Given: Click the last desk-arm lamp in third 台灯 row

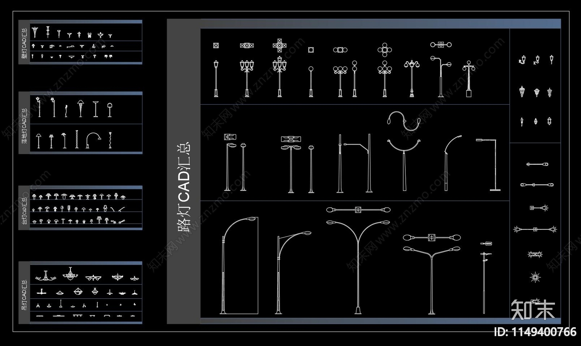Looking at the screenshot, I should 121,221.
